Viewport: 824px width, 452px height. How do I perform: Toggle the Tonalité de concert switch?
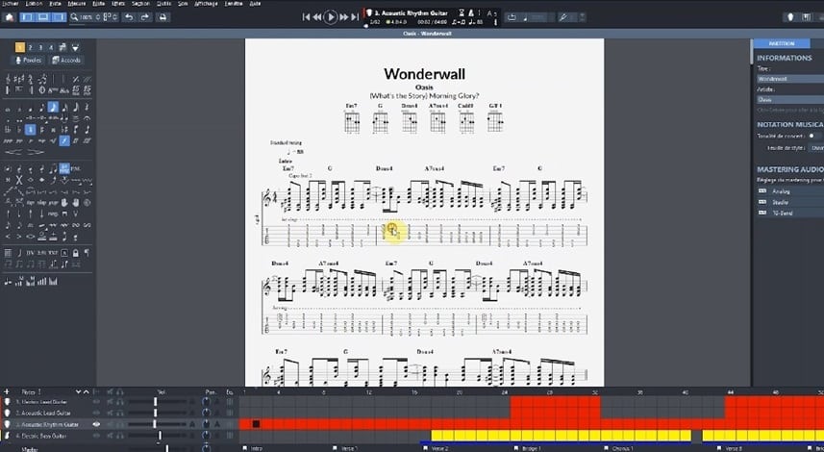[x=813, y=136]
